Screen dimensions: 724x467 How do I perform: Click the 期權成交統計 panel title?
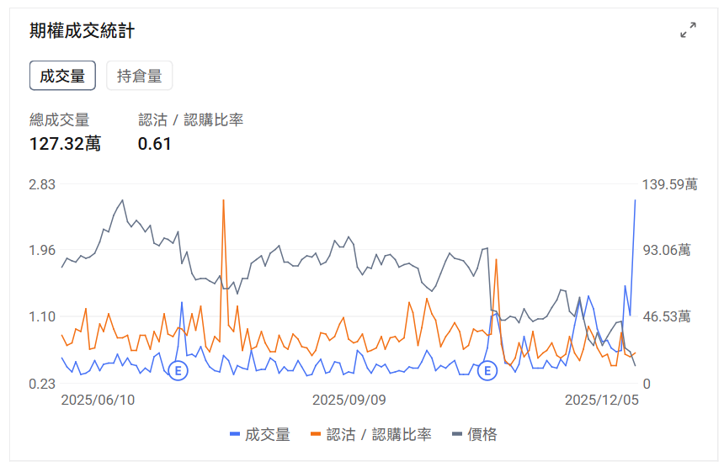(82, 31)
